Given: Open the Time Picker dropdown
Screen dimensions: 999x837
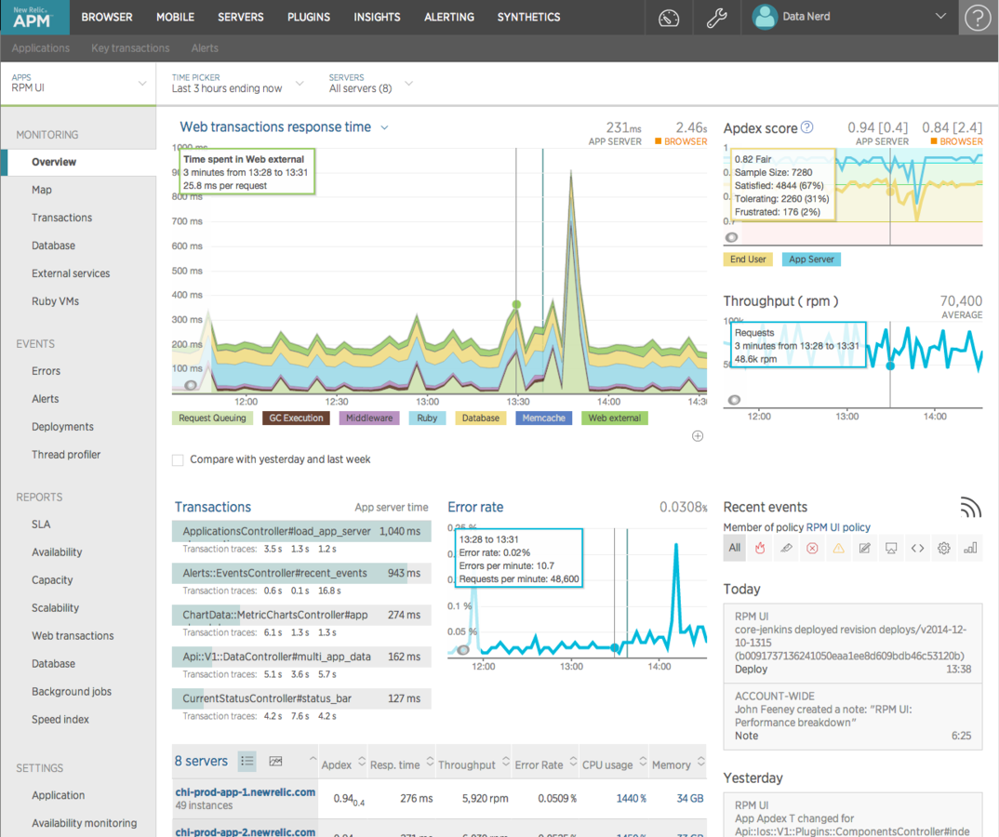Looking at the screenshot, I should [237, 84].
